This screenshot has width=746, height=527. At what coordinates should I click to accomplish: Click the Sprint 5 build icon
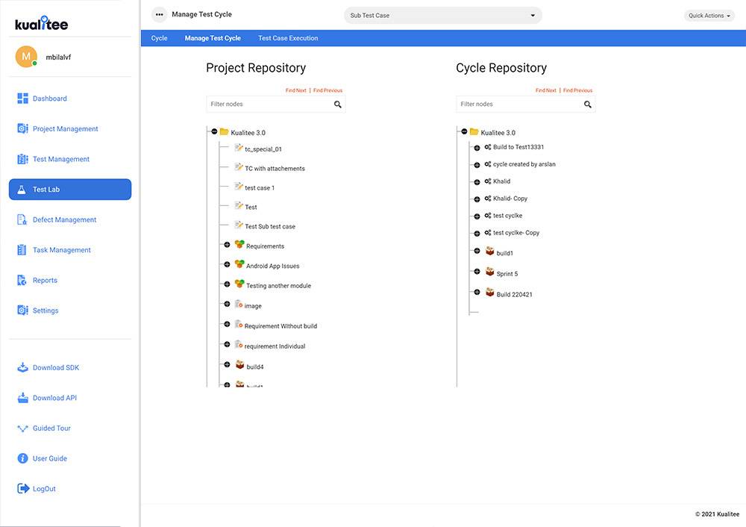click(x=489, y=272)
